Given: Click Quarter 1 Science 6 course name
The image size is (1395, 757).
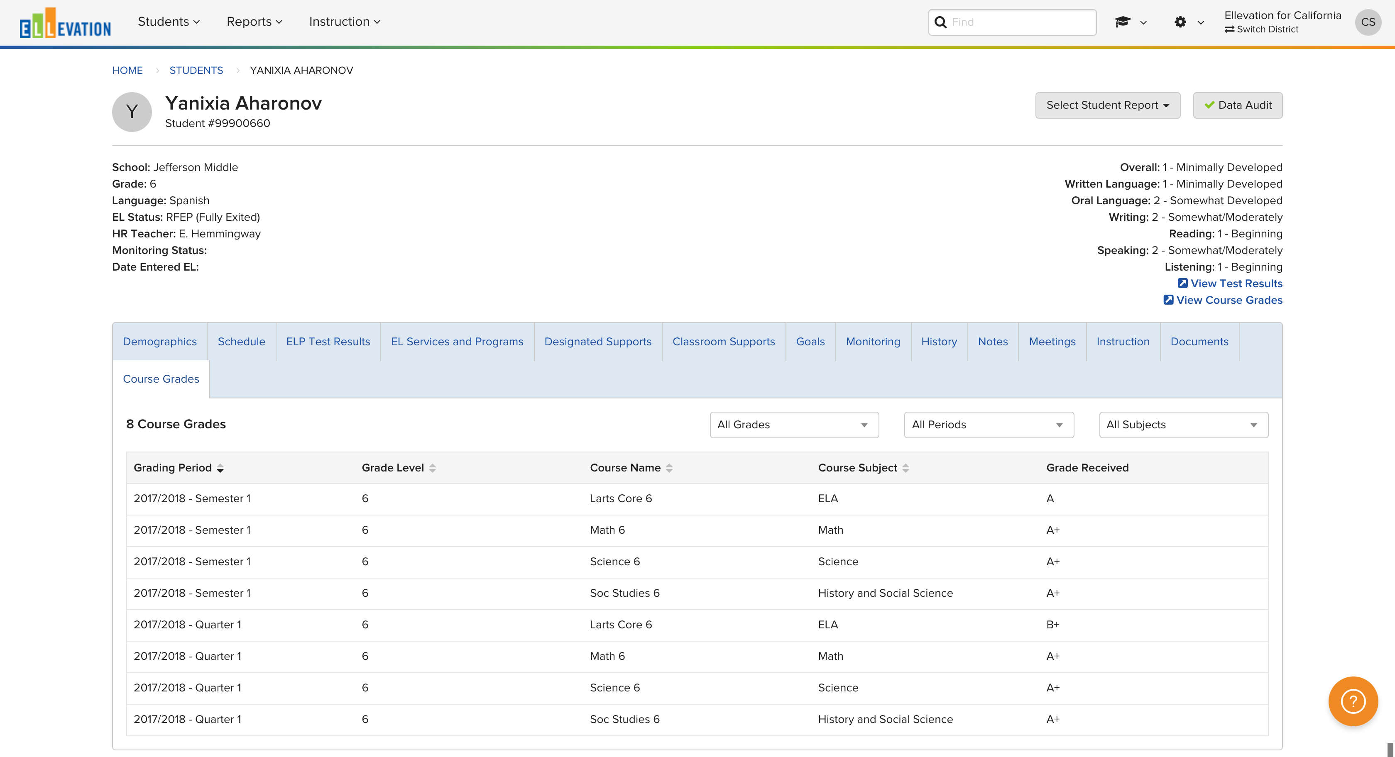Looking at the screenshot, I should 614,688.
